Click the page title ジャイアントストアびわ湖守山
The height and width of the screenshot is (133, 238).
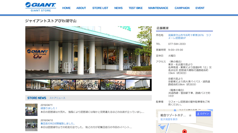point(51,21)
